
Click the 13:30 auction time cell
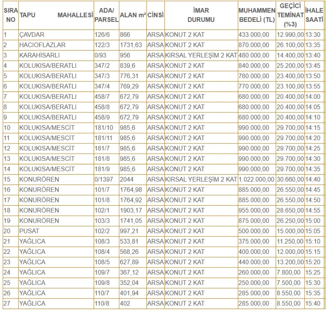pos(313,35)
